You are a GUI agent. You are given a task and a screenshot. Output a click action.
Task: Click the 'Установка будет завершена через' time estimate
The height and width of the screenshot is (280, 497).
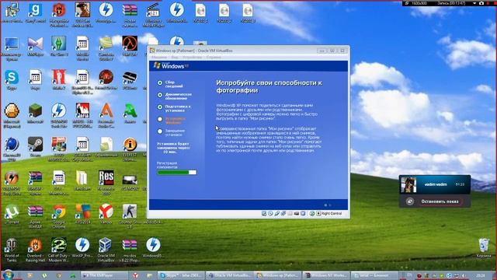tap(173, 148)
